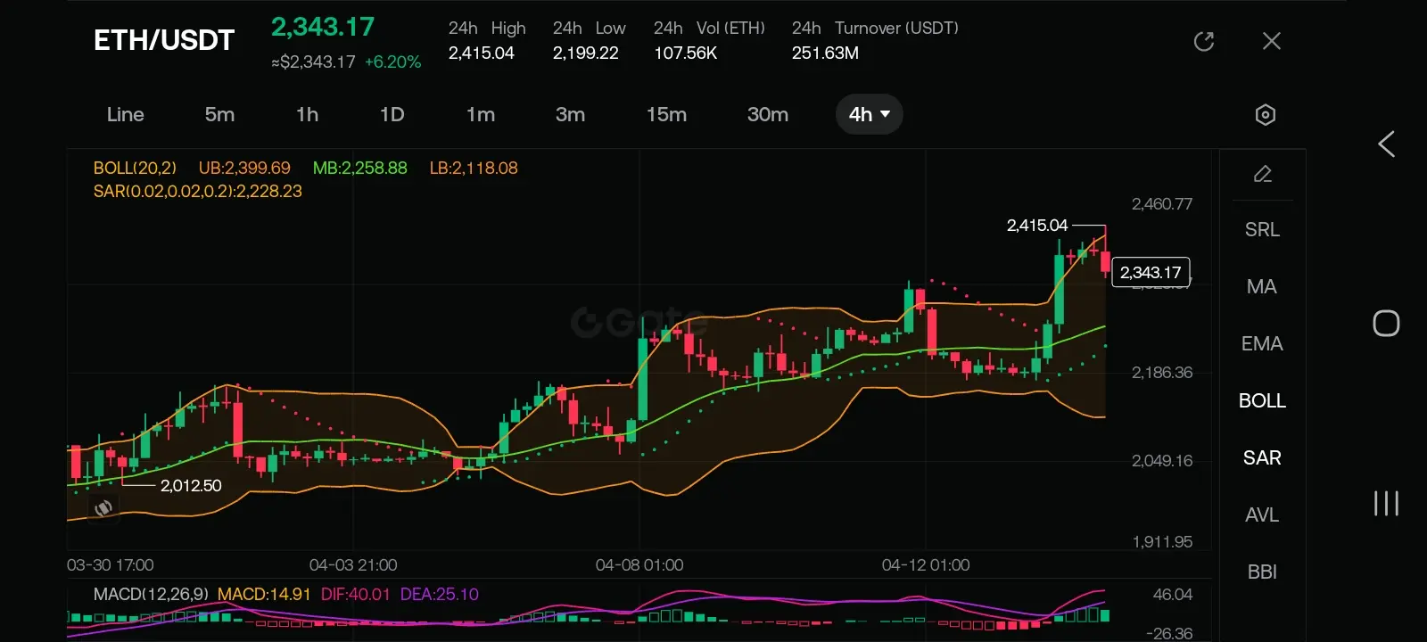Choose the 1m timeframe
This screenshot has height=642, width=1427.
pos(481,114)
